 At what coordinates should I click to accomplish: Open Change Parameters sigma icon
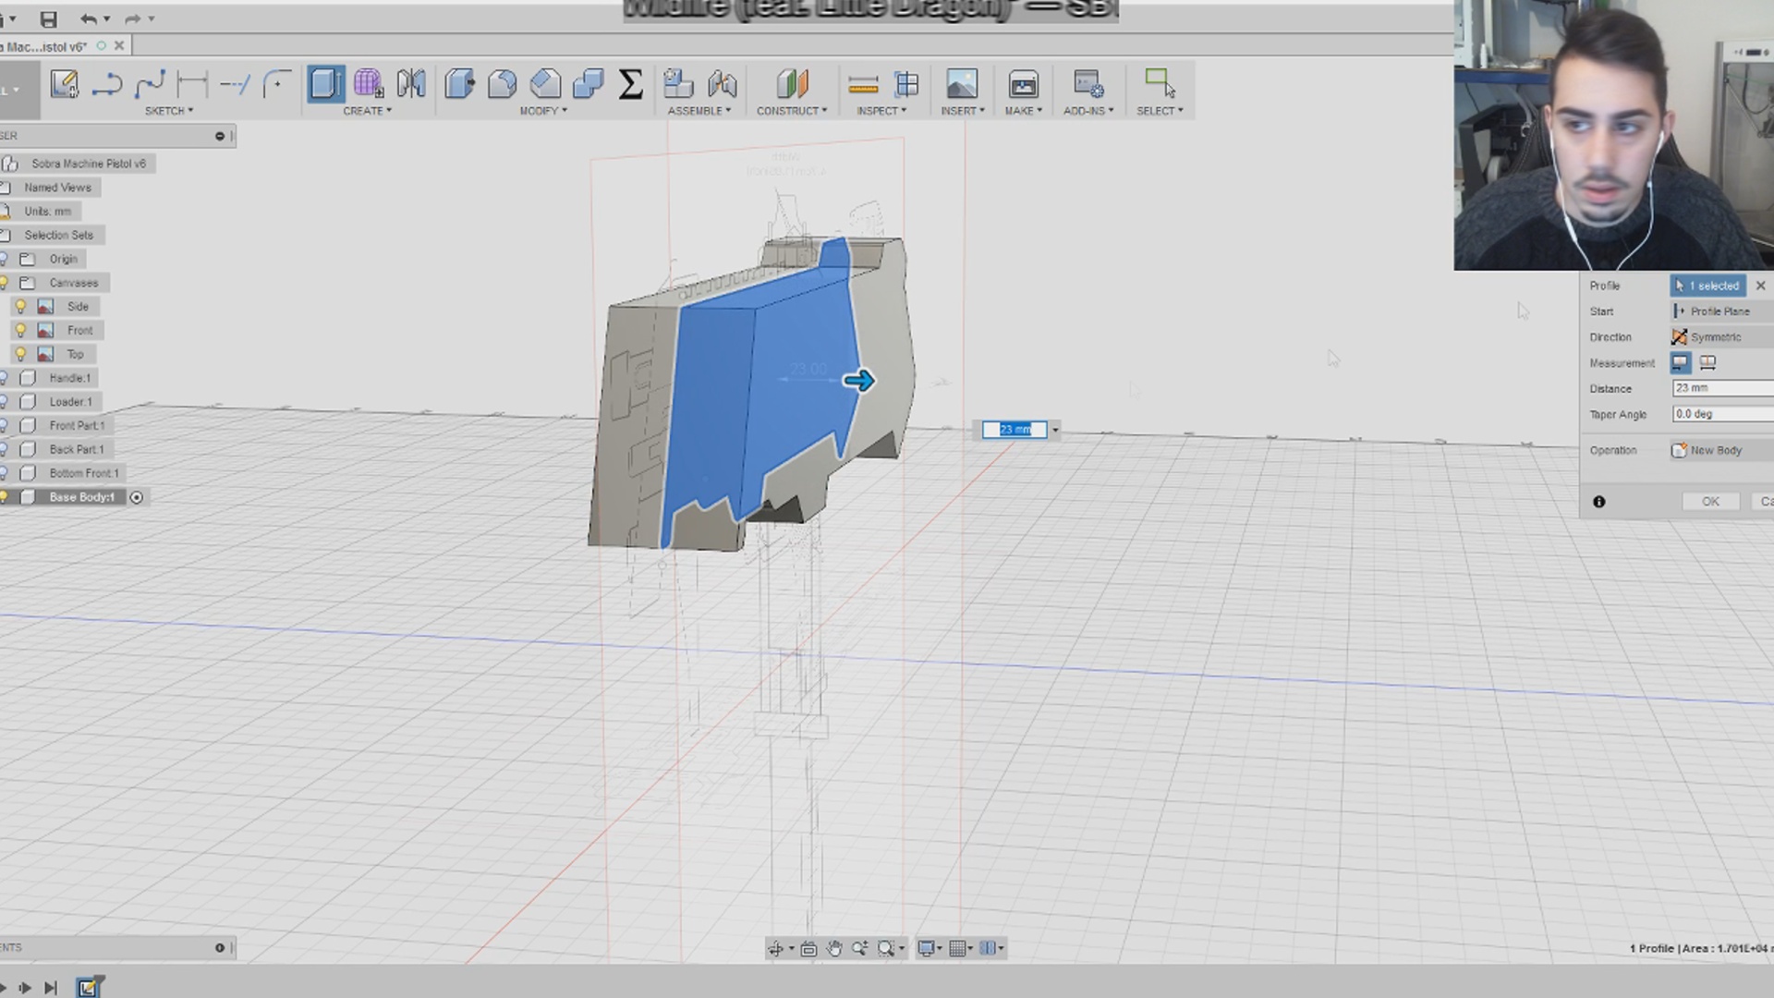[630, 84]
